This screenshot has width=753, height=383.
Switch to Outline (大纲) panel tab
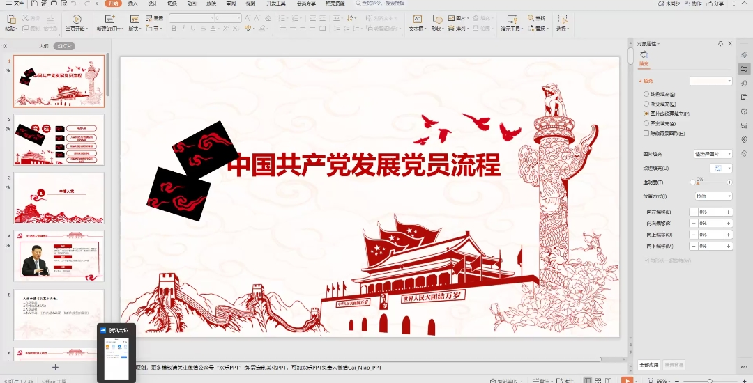44,46
